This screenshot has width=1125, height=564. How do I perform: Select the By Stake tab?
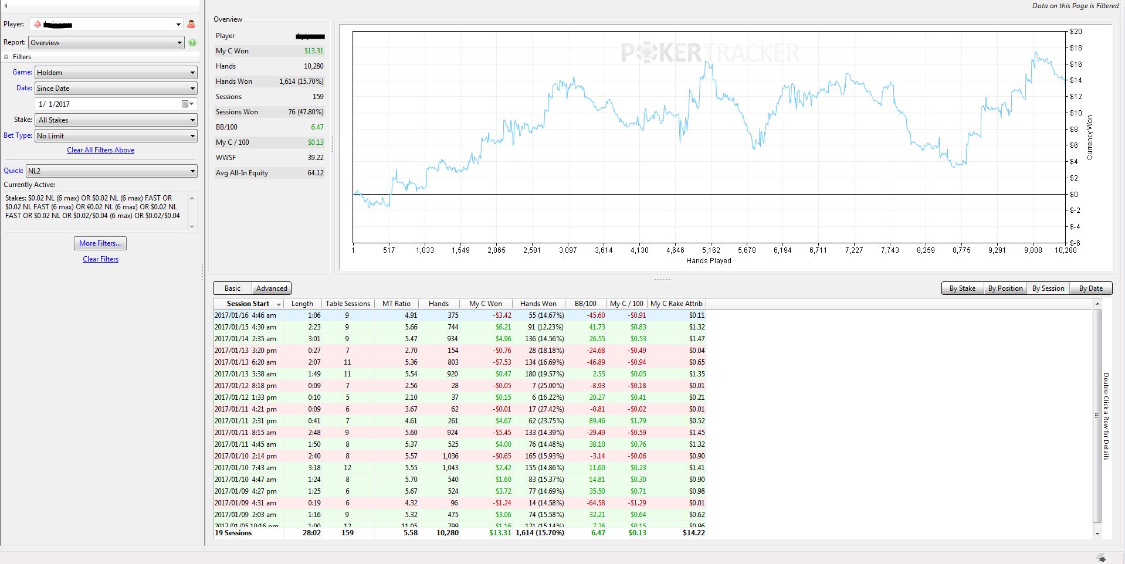pos(962,288)
